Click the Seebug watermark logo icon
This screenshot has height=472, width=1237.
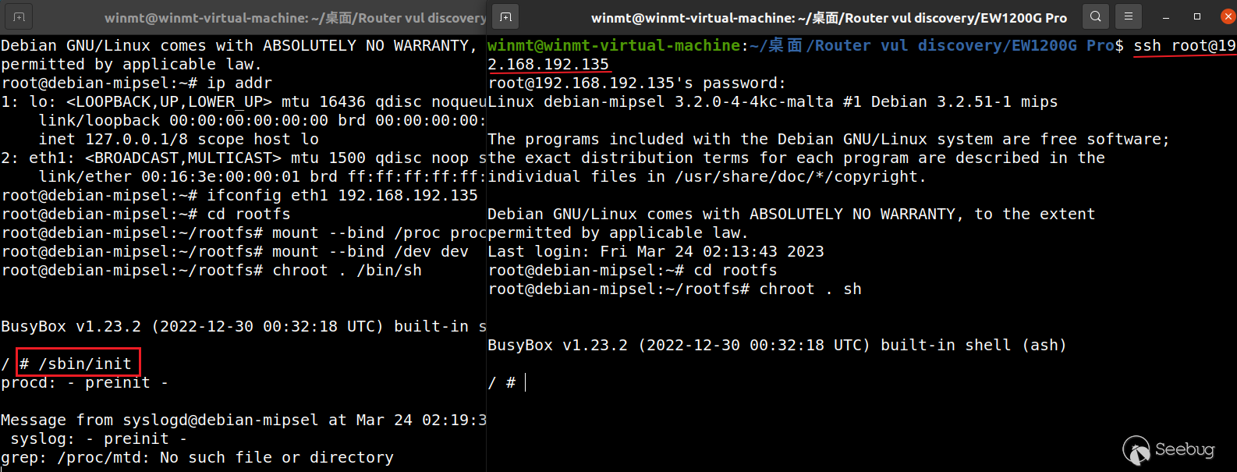point(1136,450)
